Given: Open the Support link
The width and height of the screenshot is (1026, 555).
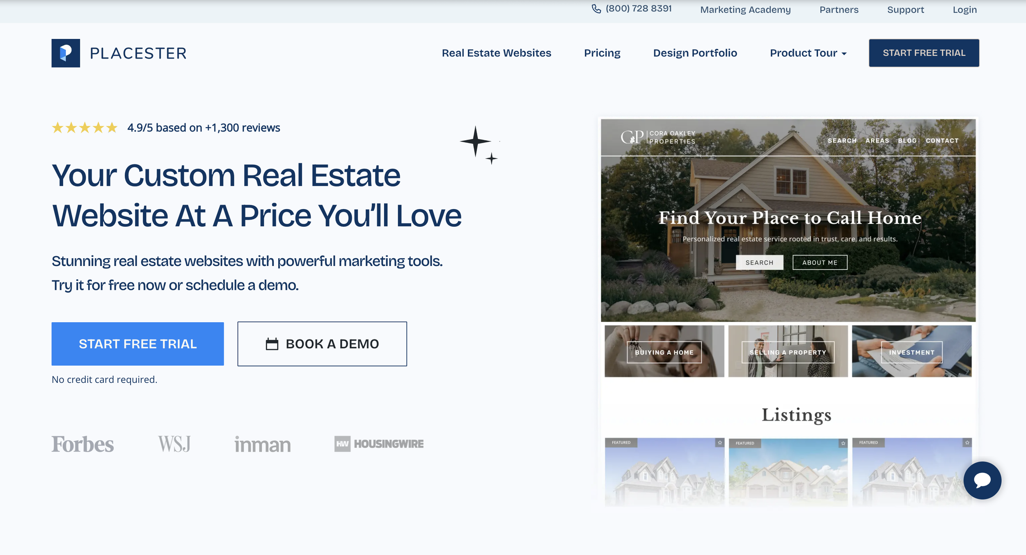Looking at the screenshot, I should tap(905, 9).
